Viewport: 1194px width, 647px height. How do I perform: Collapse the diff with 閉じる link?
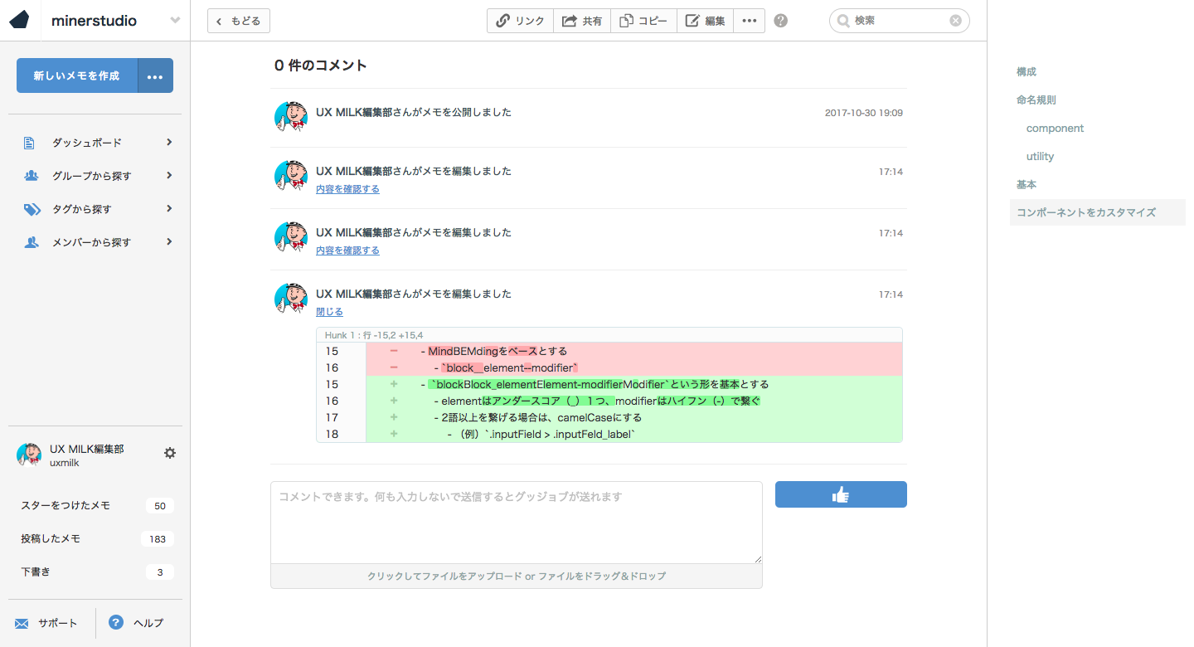coord(329,312)
